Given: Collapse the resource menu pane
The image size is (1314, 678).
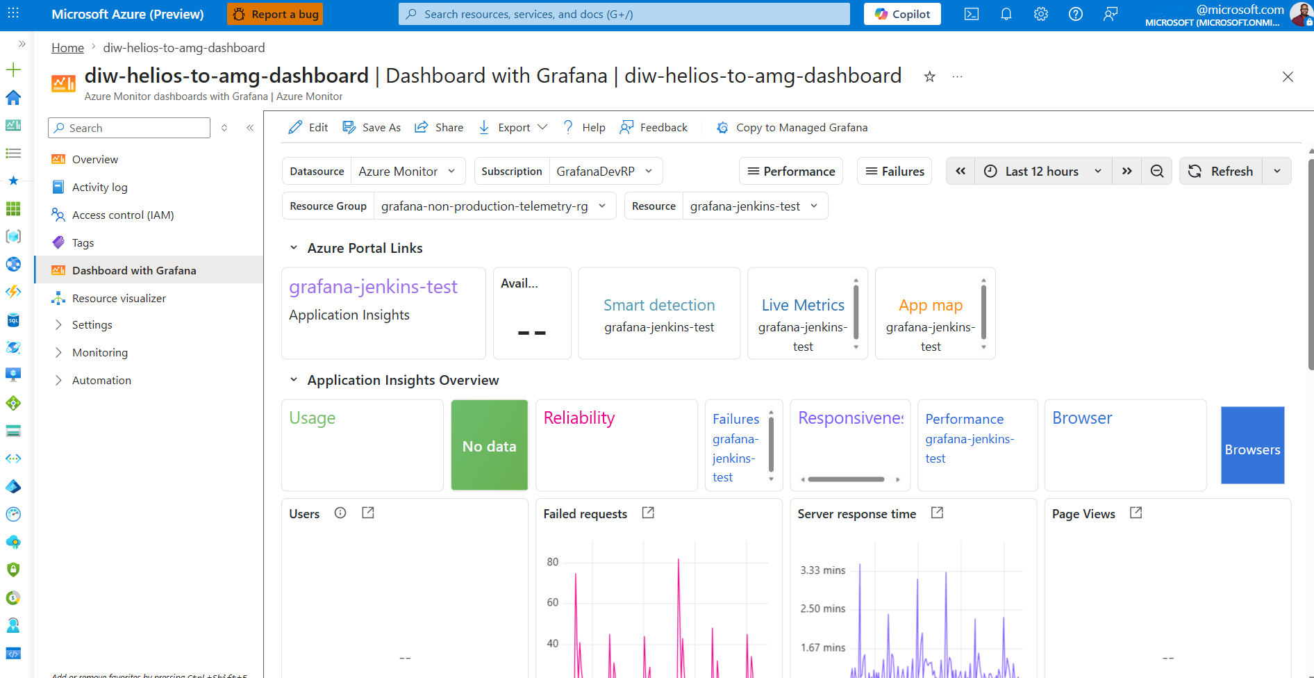Looking at the screenshot, I should coord(250,128).
